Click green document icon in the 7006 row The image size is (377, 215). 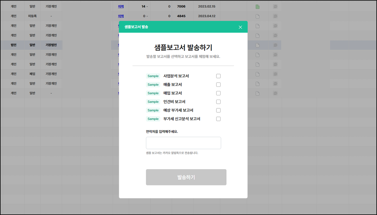(258, 7)
